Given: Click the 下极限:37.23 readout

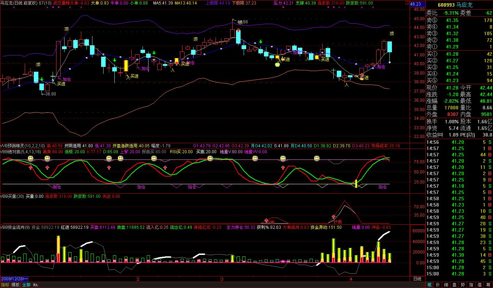Looking at the screenshot, I should coord(244,3).
